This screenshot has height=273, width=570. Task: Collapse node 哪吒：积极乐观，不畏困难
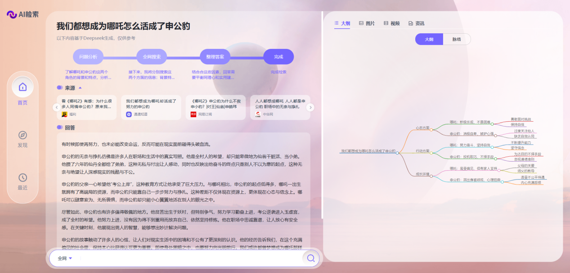coord(492,123)
